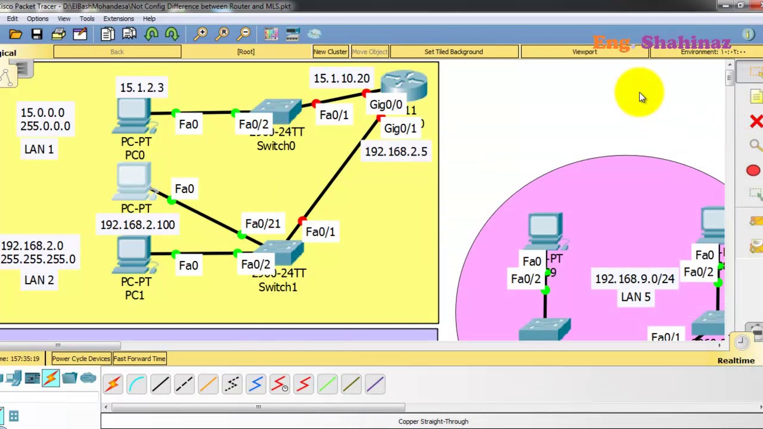
Task: Select red Serial DTE cable
Action: coord(303,384)
